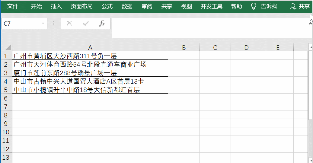
Task: Click the lightbulb 告诉我 search icon
Action: [x=254, y=6]
